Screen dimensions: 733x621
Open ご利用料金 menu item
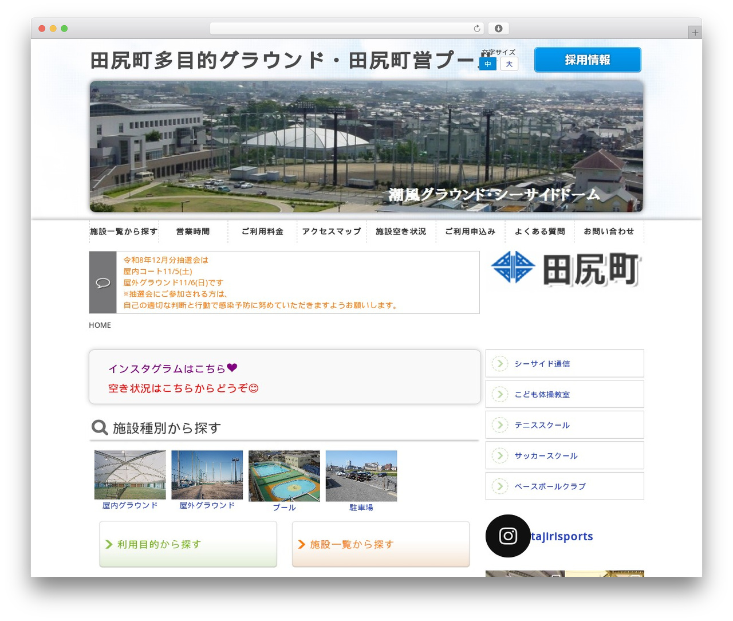click(x=262, y=231)
